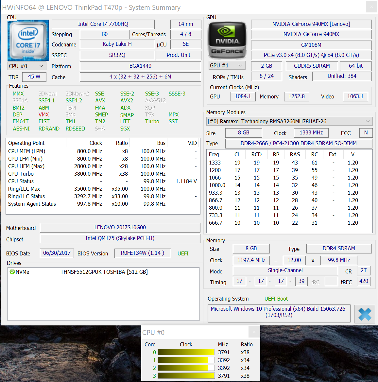Viewport: 378px width, 382px height.
Task: Click the CR 2T field
Action: pyautogui.click(x=364, y=270)
